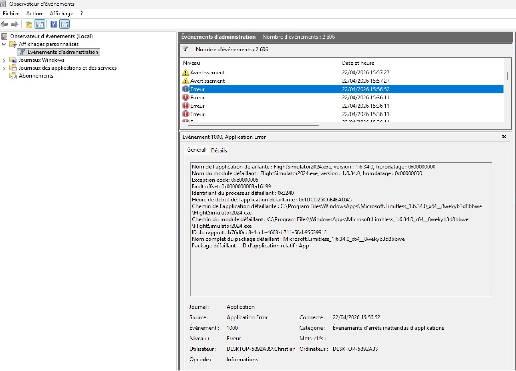The width and height of the screenshot is (516, 371).
Task: Select Abonnements in the tree
Action: pos(36,76)
